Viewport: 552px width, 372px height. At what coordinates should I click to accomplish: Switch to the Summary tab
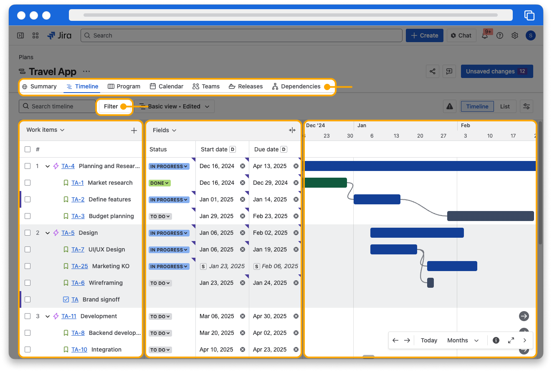coord(39,86)
